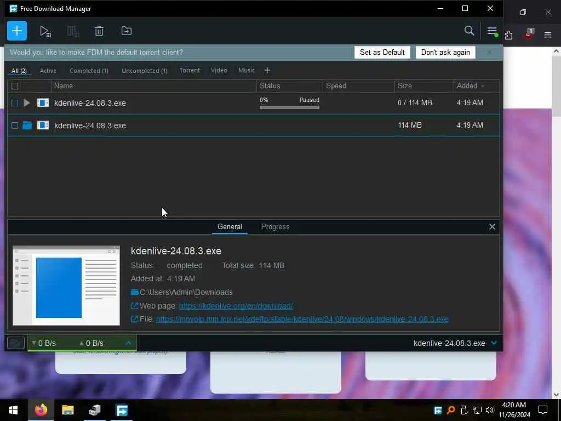Open the Music filter tab
The width and height of the screenshot is (561, 421).
(247, 70)
